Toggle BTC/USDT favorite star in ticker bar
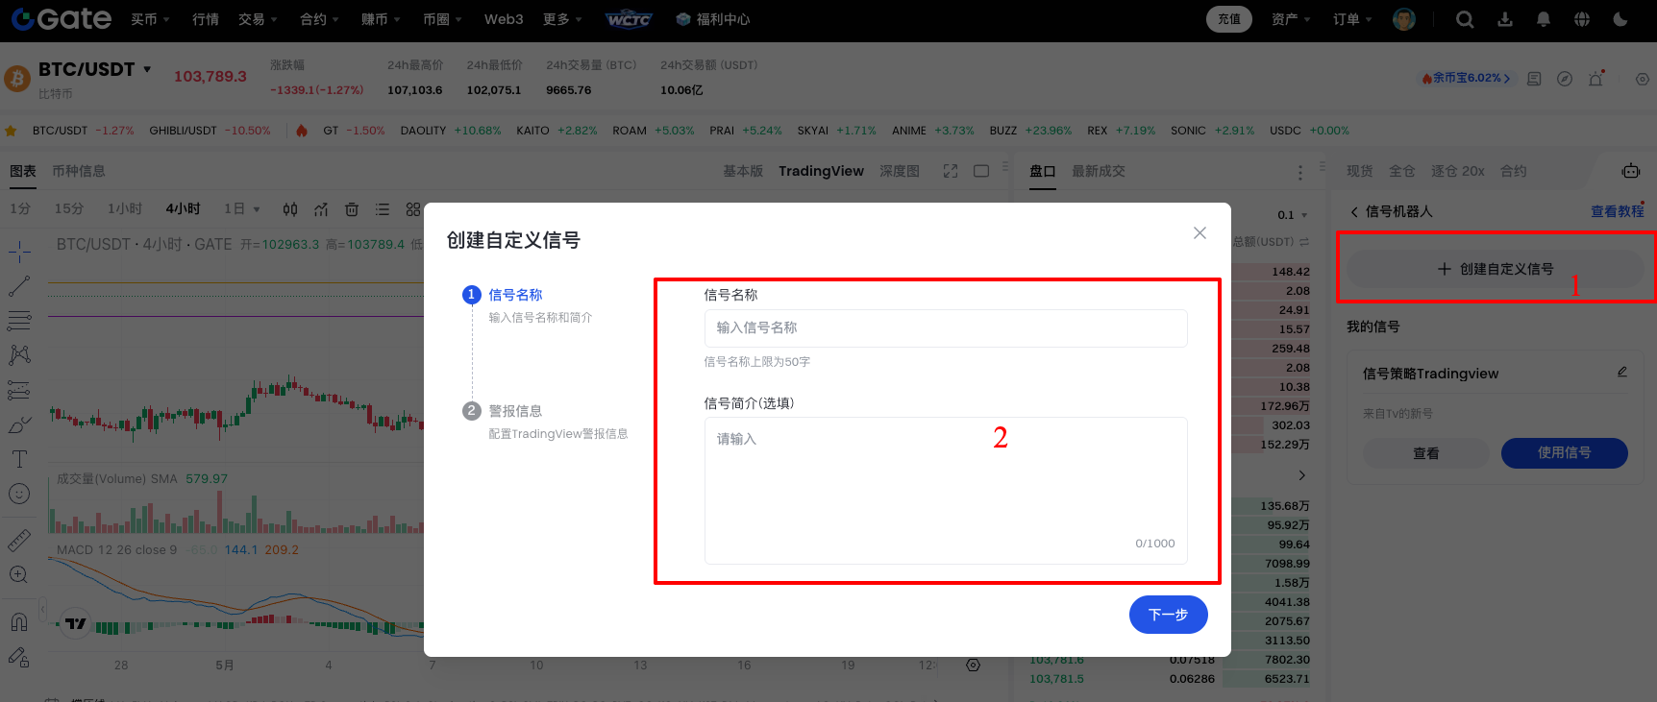The image size is (1657, 702). [x=12, y=131]
